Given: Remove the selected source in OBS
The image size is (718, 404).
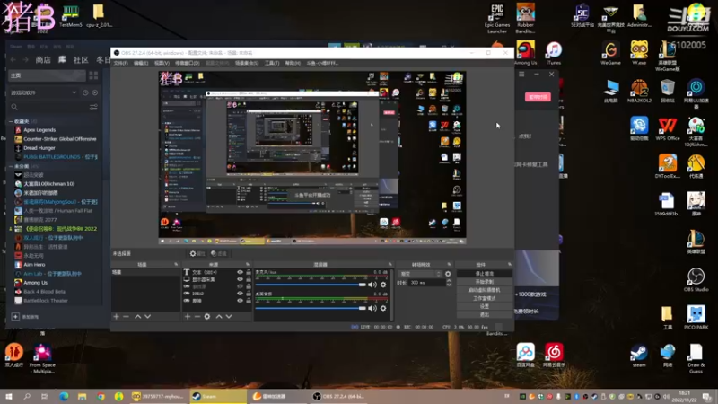Looking at the screenshot, I should click(197, 317).
